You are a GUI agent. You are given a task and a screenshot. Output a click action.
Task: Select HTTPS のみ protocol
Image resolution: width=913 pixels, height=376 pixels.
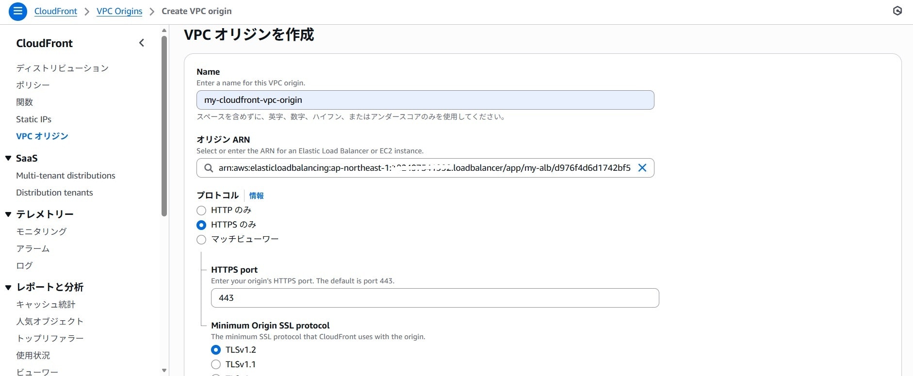(x=201, y=225)
